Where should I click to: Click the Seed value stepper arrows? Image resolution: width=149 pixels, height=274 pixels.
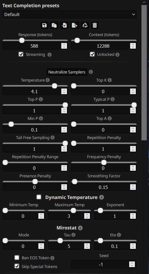click(x=132, y=264)
